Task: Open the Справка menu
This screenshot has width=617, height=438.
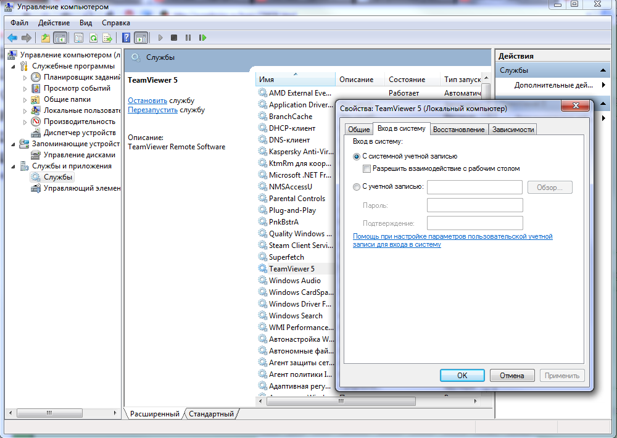Action: 116,23
